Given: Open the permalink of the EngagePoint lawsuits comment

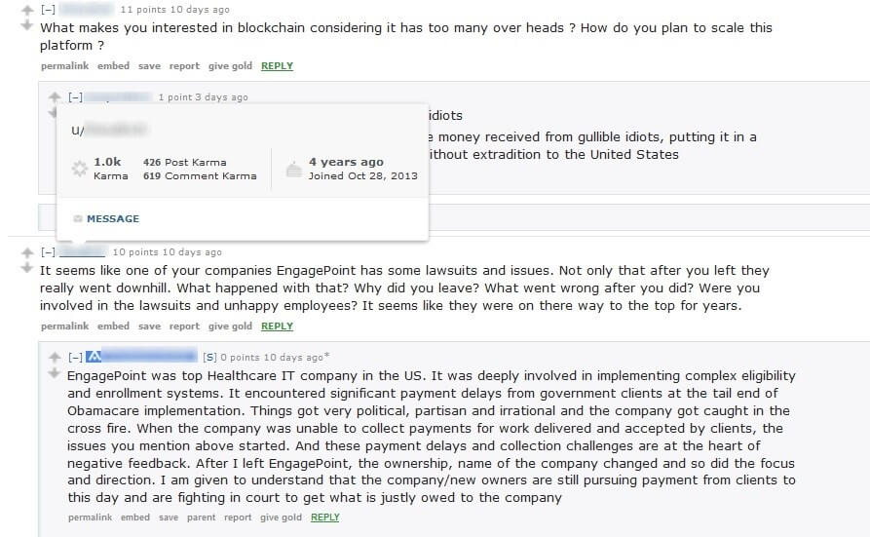Looking at the screenshot, I should click(64, 326).
